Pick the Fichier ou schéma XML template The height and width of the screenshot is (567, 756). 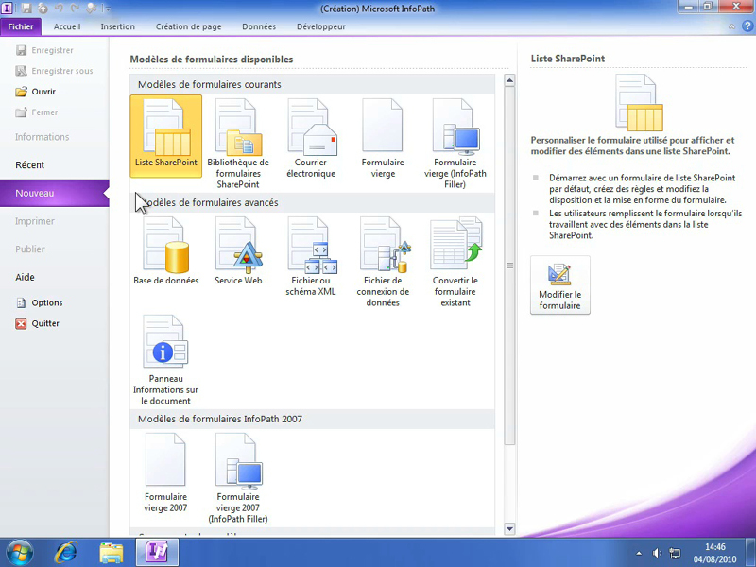pos(311,256)
